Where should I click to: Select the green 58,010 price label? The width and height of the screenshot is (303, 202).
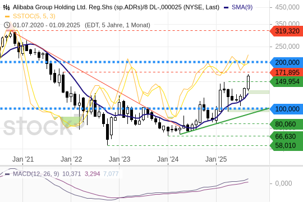click(286, 145)
